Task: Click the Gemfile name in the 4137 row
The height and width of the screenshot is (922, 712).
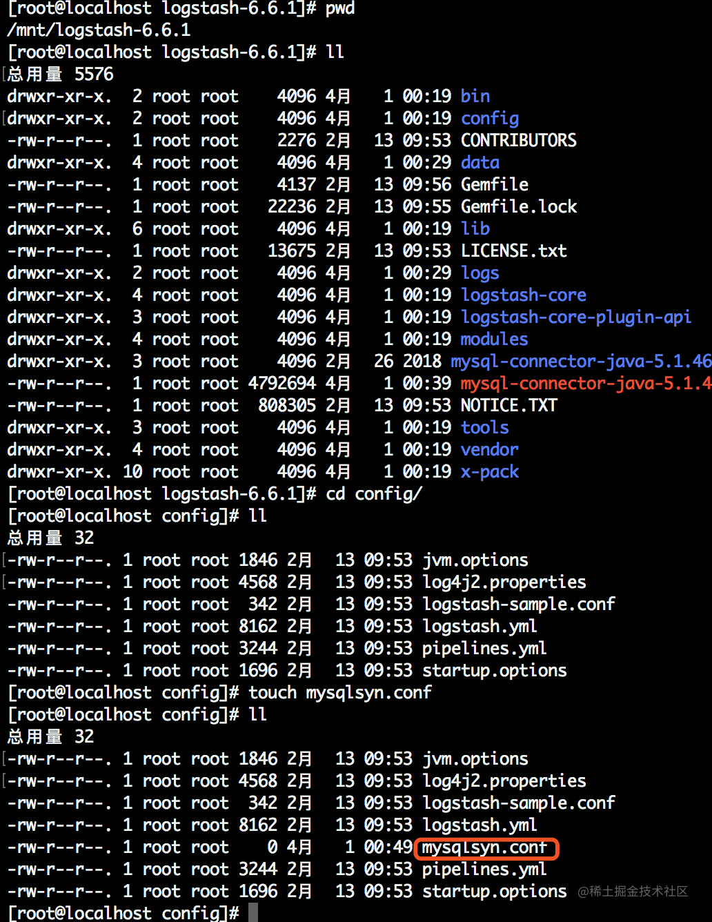Action: click(495, 184)
